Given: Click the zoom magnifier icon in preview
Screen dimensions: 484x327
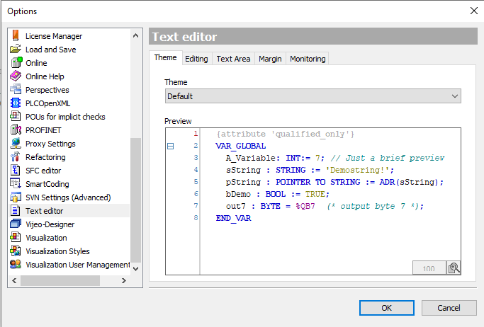Looking at the screenshot, I should pyautogui.click(x=454, y=268).
